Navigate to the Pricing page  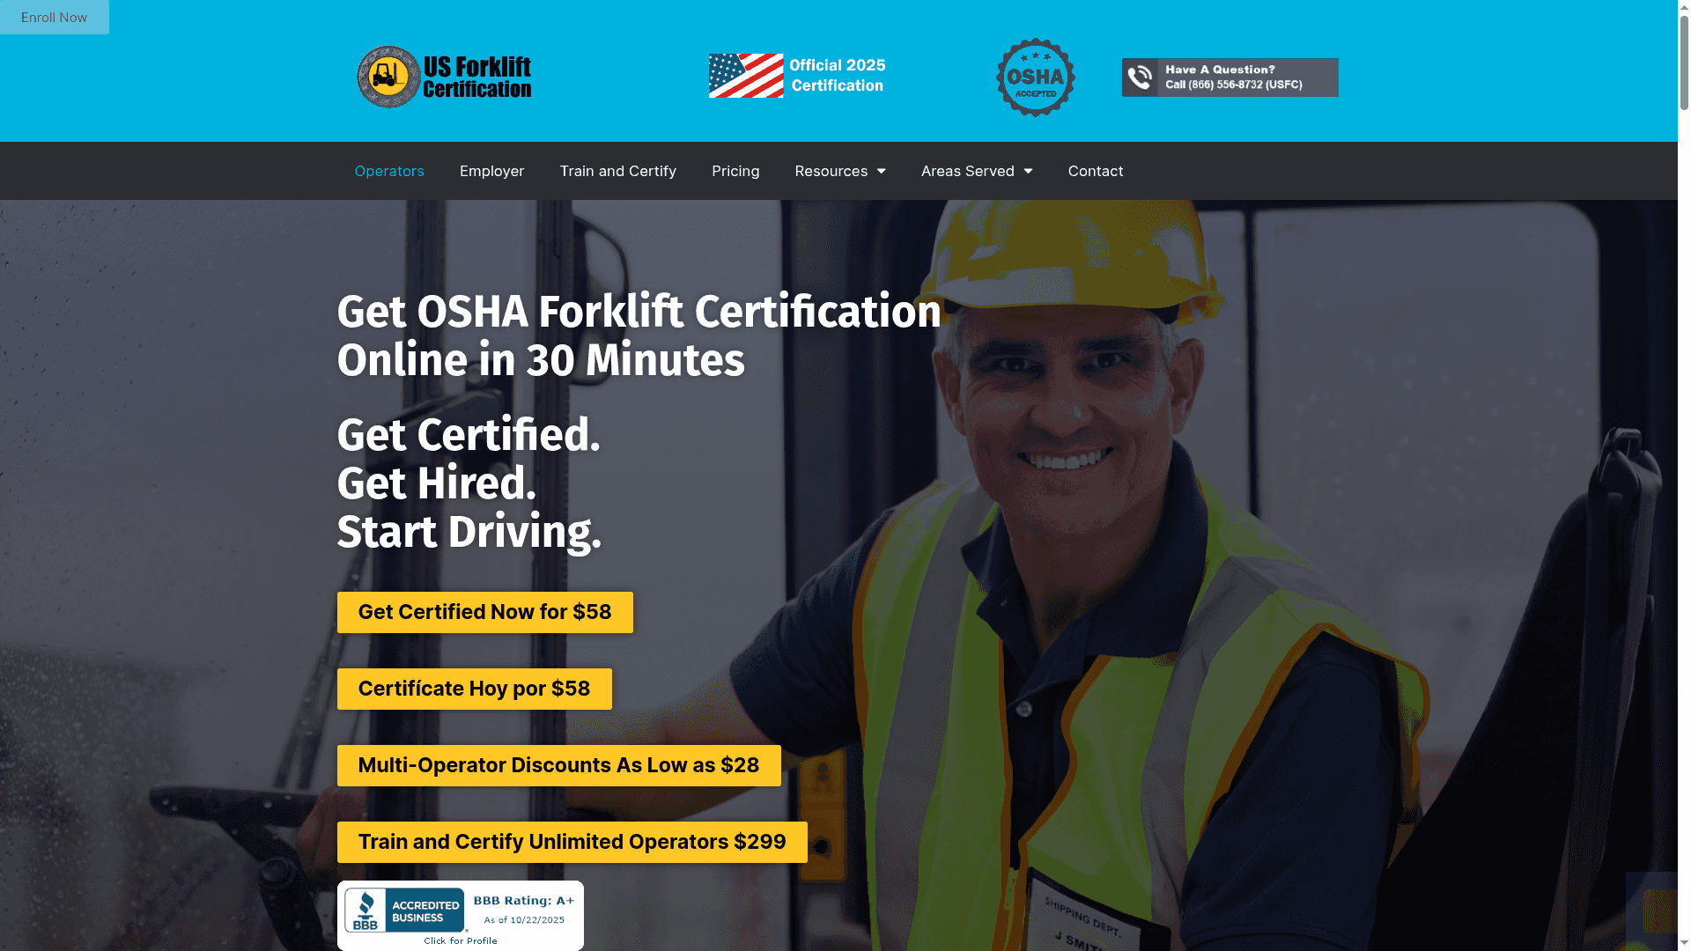[735, 171]
